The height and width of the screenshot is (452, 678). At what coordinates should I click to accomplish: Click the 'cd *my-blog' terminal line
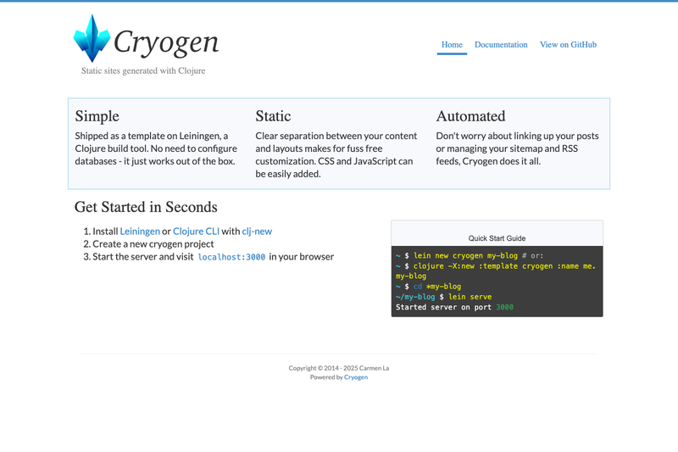[x=428, y=287]
